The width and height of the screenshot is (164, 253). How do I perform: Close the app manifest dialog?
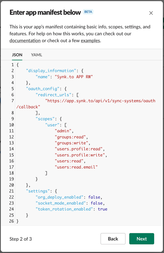151,13
